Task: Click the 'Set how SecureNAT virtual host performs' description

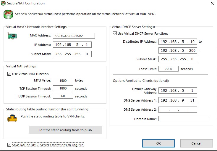Action: (x=86, y=14)
